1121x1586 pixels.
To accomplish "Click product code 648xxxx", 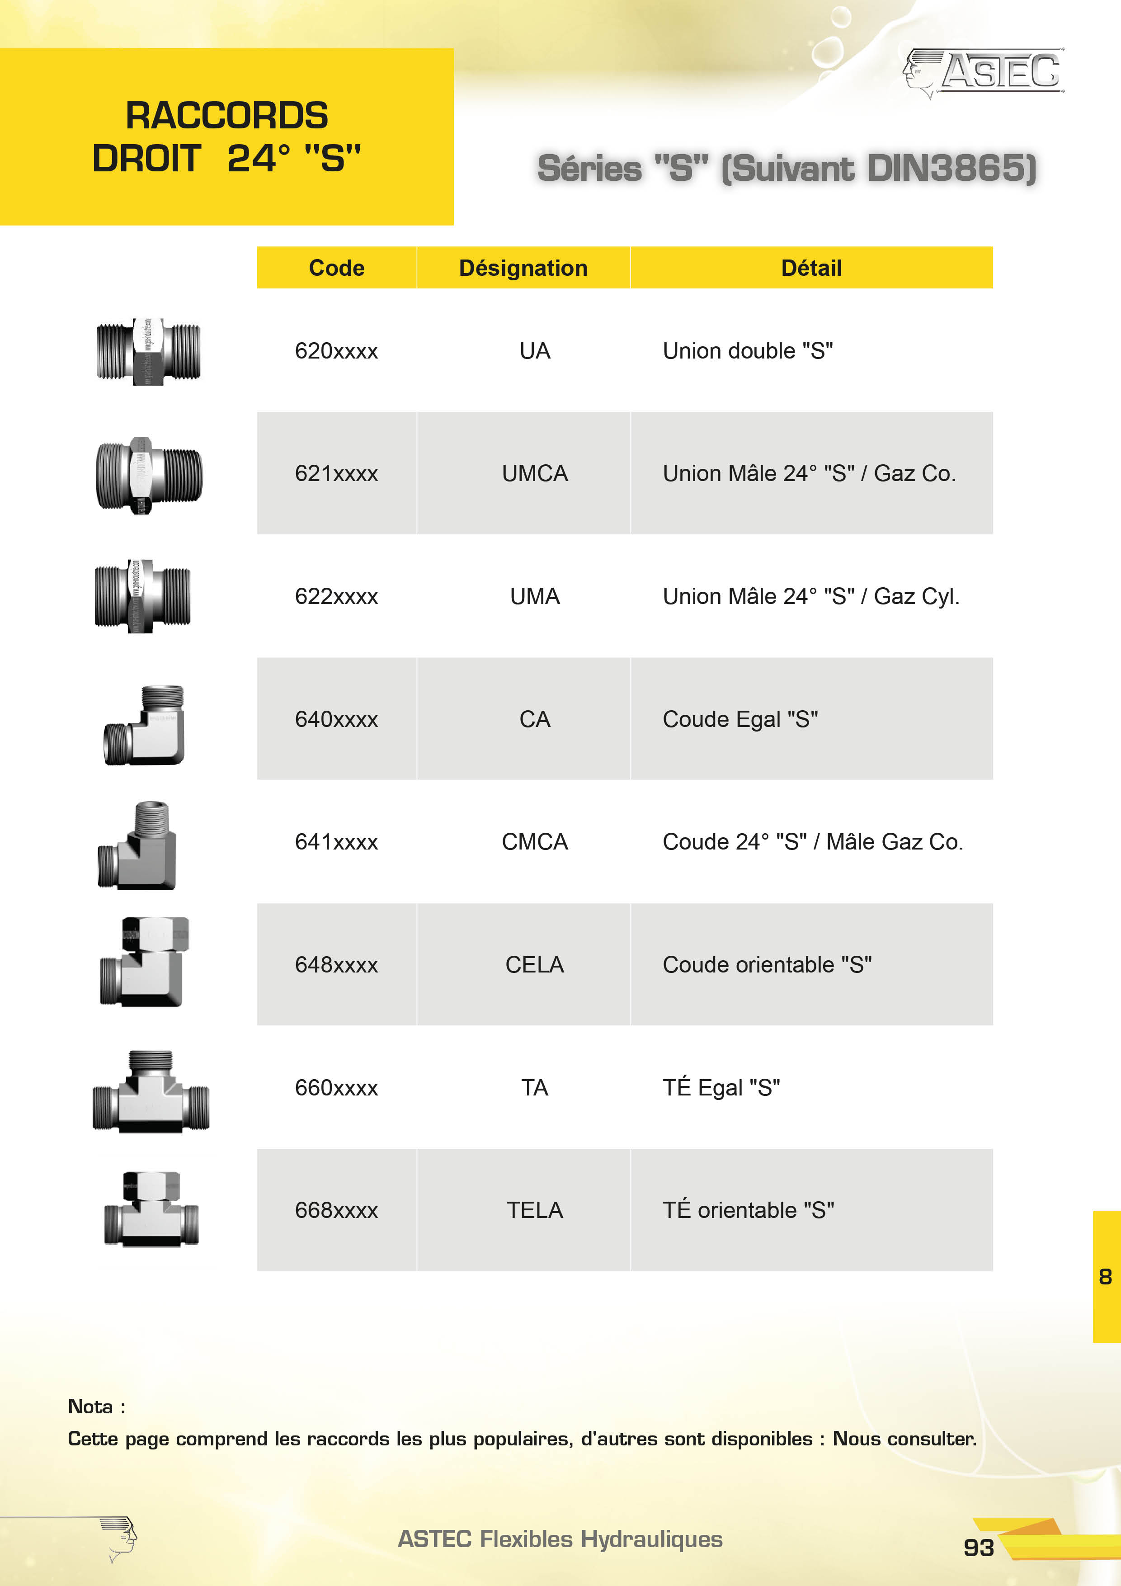I will click(x=336, y=964).
